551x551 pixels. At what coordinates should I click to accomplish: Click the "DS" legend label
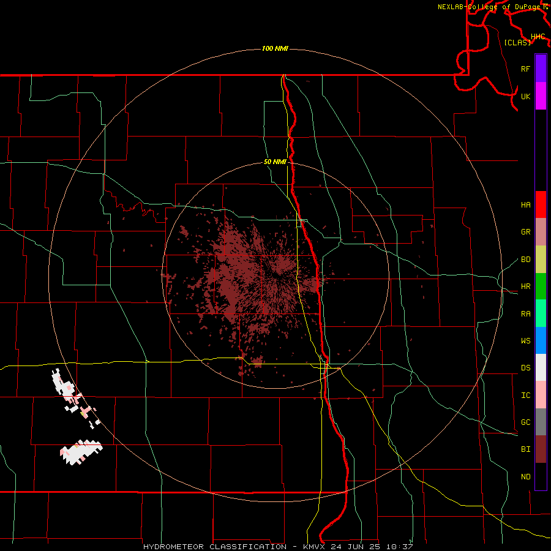coord(525,368)
